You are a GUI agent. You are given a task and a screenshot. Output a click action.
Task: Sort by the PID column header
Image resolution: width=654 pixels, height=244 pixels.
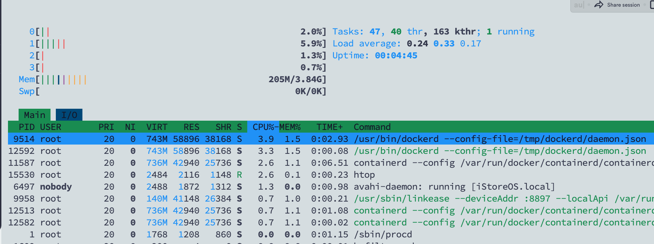27,127
